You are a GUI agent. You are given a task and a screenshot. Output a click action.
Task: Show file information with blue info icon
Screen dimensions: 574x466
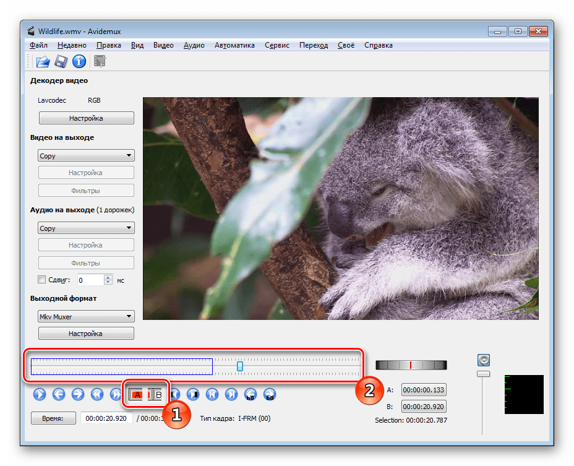(79, 61)
